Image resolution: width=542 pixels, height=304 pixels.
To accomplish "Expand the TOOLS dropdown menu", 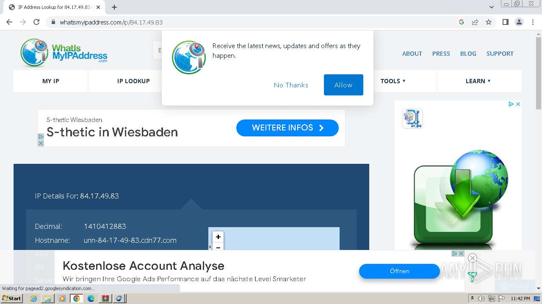I will point(393,81).
